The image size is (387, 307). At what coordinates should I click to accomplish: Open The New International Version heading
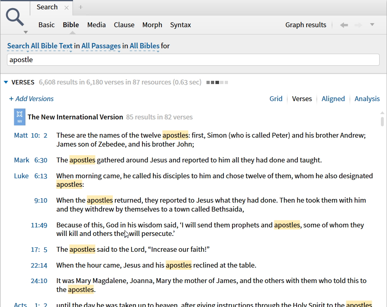pyautogui.click(x=75, y=117)
